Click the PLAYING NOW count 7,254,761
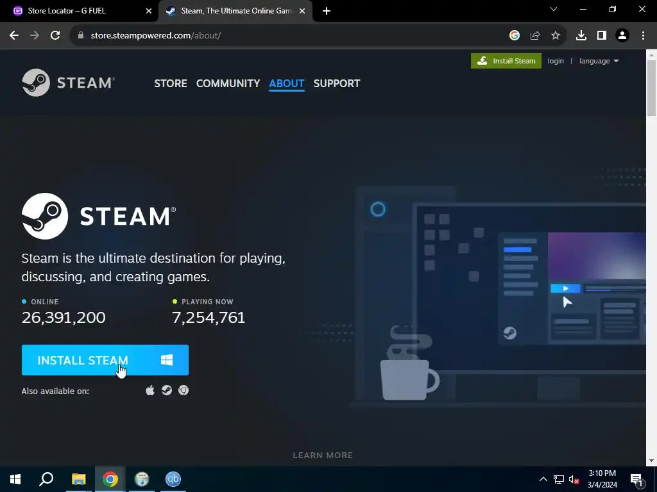The width and height of the screenshot is (657, 492). pos(209,317)
